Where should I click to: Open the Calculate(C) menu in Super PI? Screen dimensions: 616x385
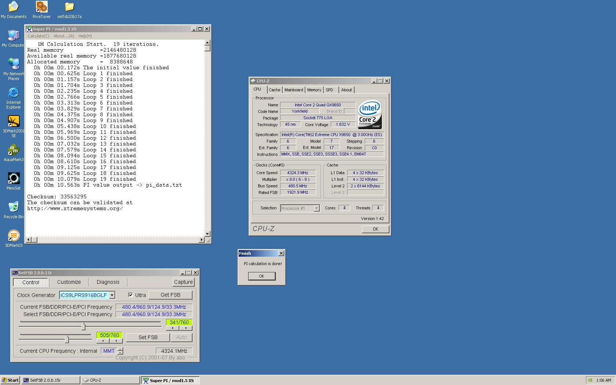[x=38, y=36]
